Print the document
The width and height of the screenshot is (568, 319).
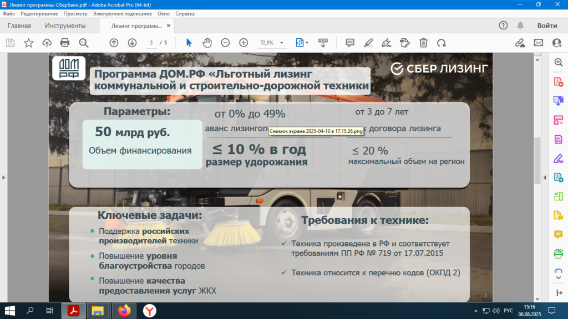pyautogui.click(x=65, y=43)
